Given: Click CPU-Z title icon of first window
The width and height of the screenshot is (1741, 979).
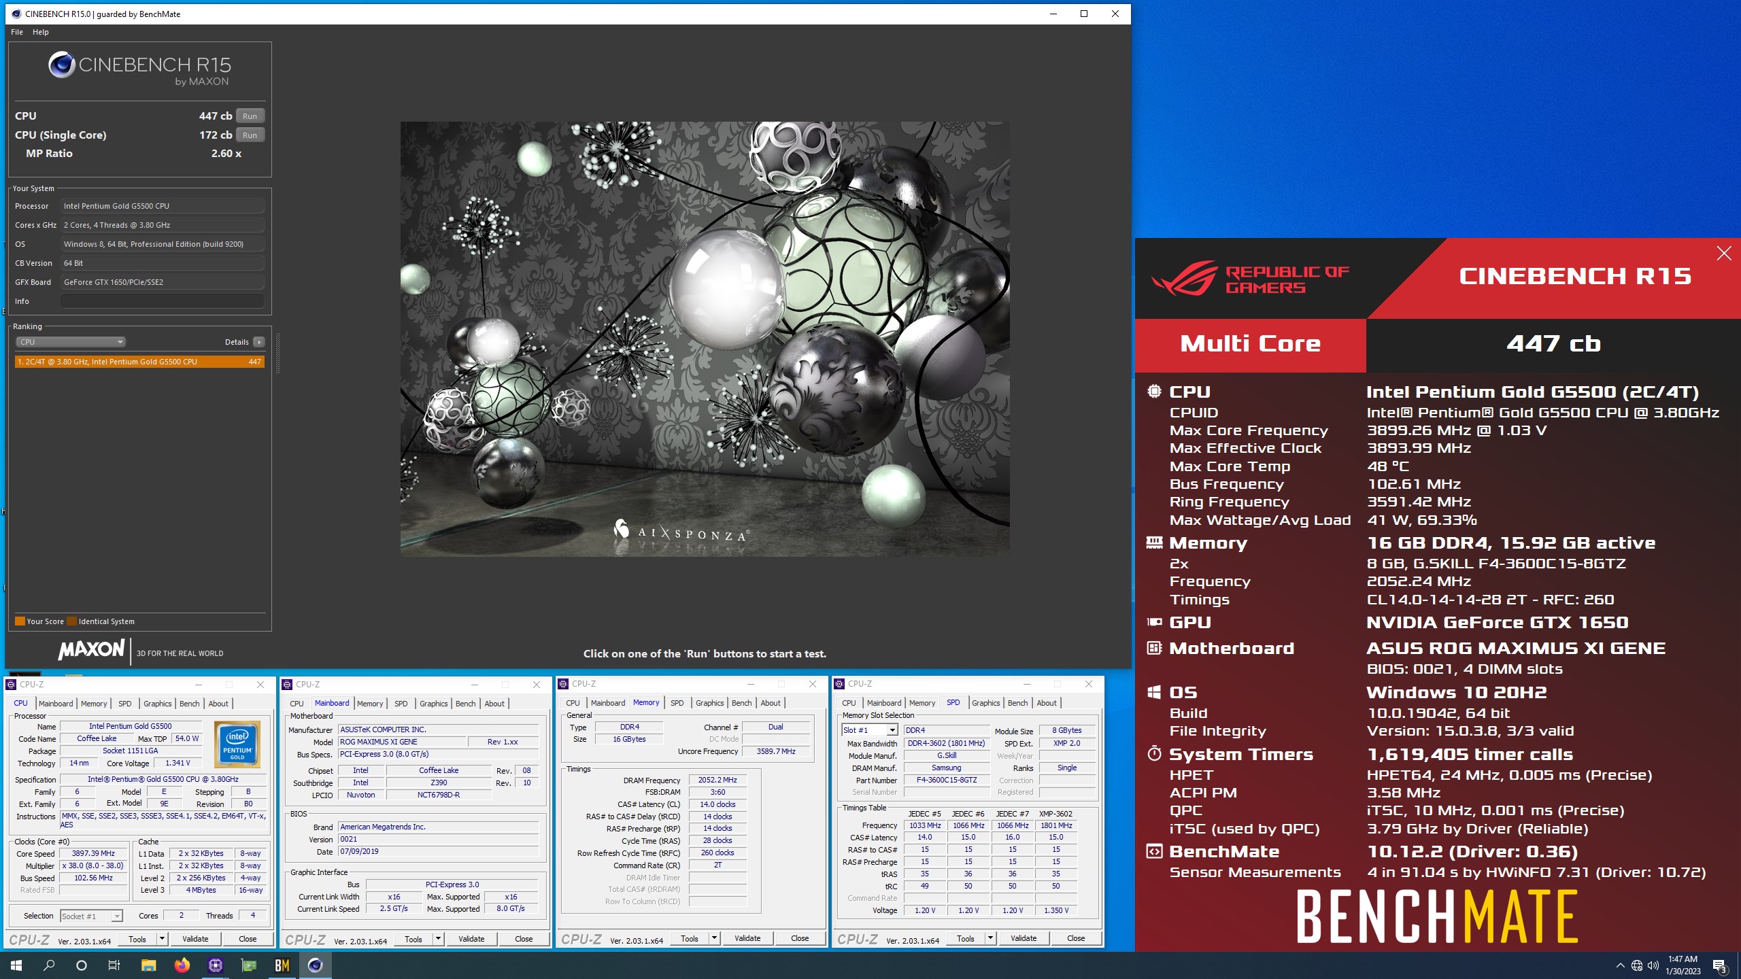Looking at the screenshot, I should click(12, 685).
